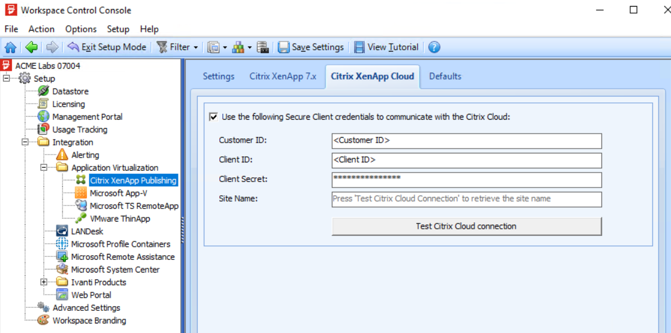This screenshot has width=671, height=333.
Task: Open the Setup menu
Action: 118,29
